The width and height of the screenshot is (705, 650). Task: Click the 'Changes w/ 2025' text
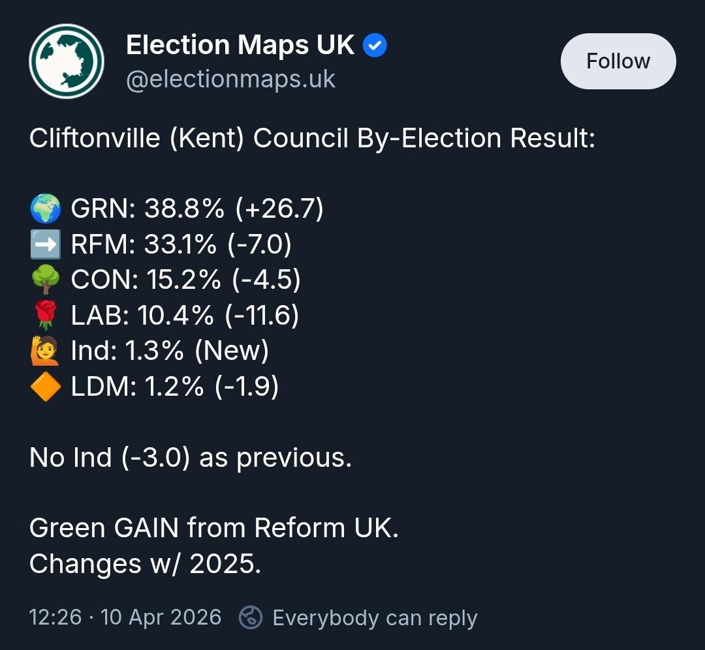click(x=145, y=563)
